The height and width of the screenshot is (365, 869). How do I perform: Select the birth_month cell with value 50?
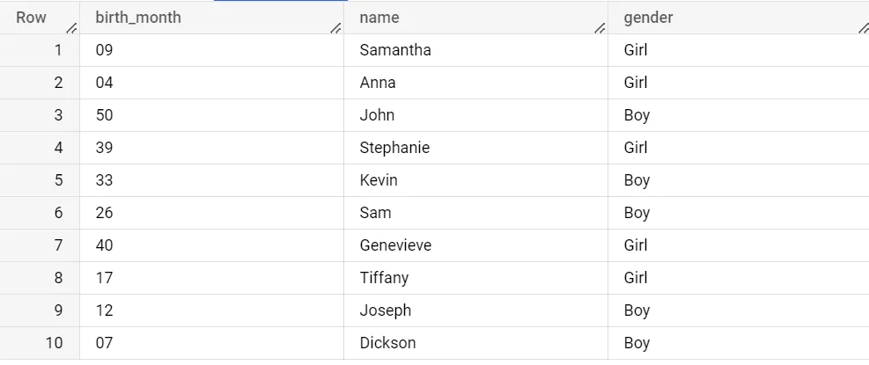pyautogui.click(x=105, y=115)
